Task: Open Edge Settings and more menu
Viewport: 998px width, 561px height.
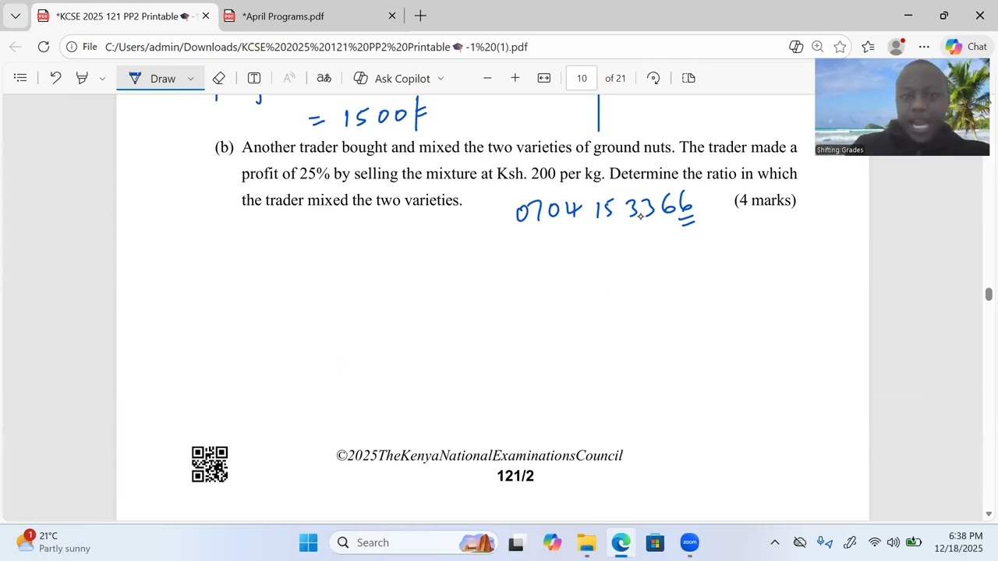Action: [924, 47]
